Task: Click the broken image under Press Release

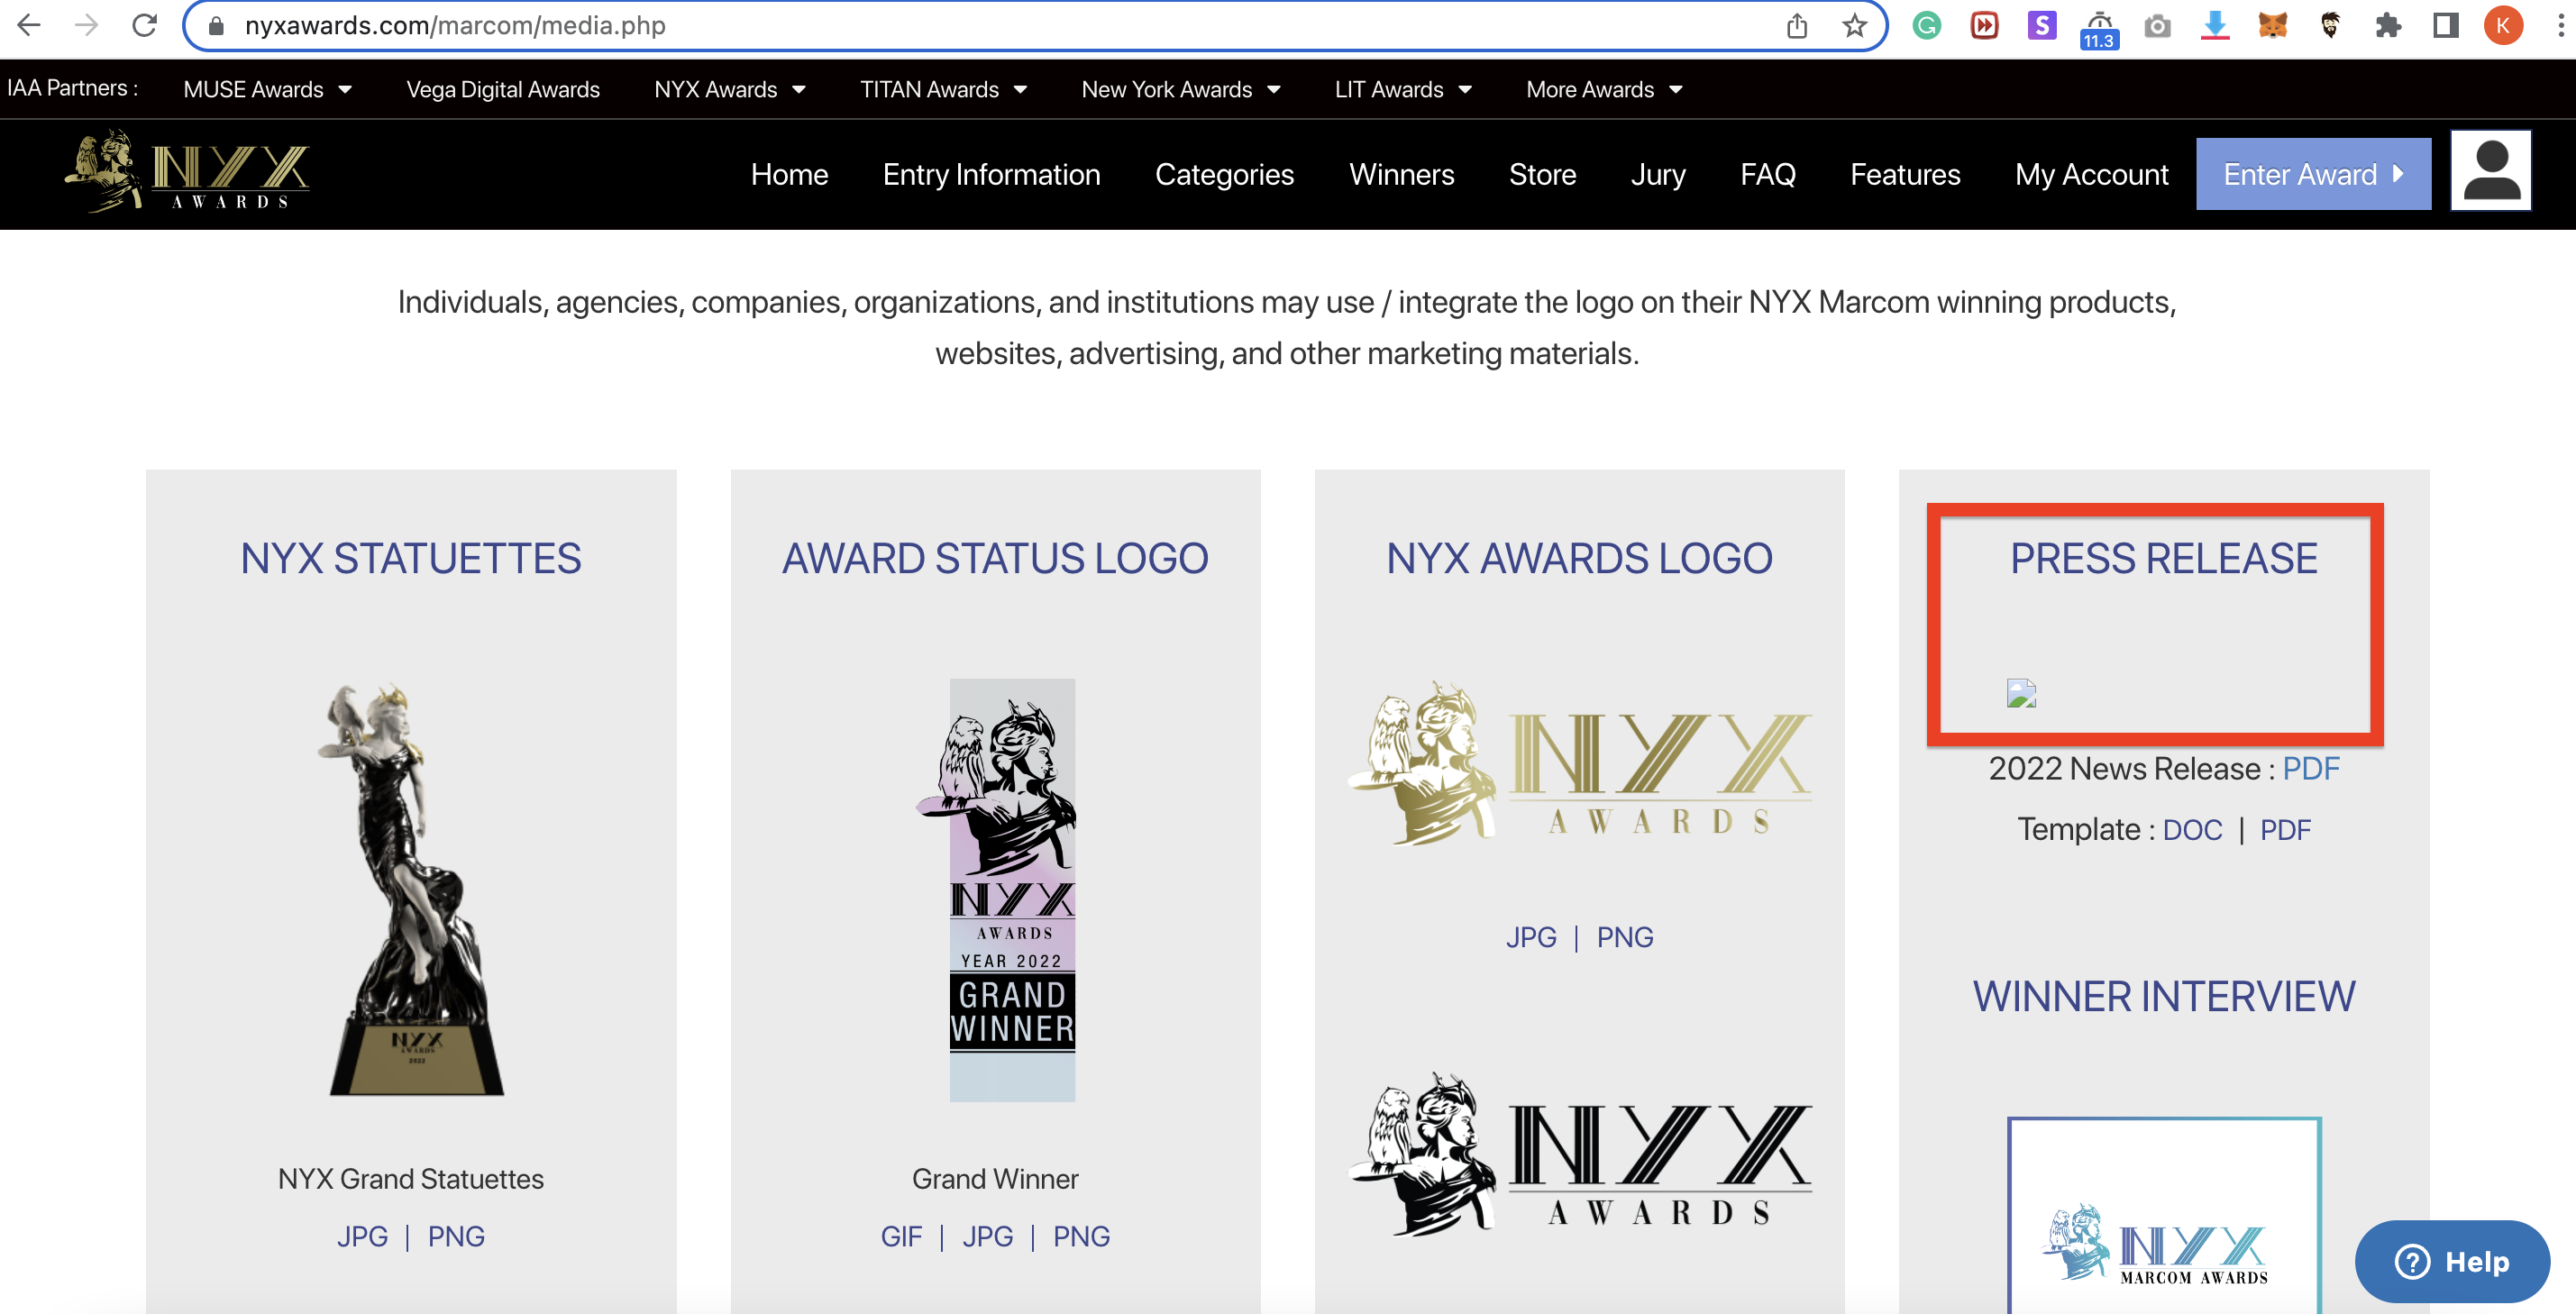Action: 2021,693
